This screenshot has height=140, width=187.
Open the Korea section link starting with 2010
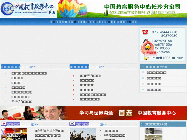[x=114, y=135]
